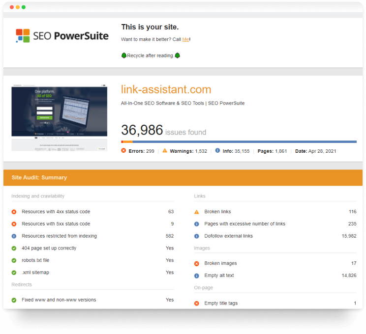Viewport: 366px width, 334px height.
Task: Click info icon beside excessive number of links
Action: [197, 224]
